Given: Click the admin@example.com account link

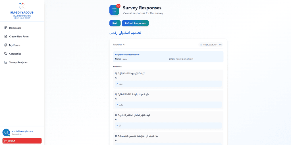Looking at the screenshot, I should tap(22, 131).
